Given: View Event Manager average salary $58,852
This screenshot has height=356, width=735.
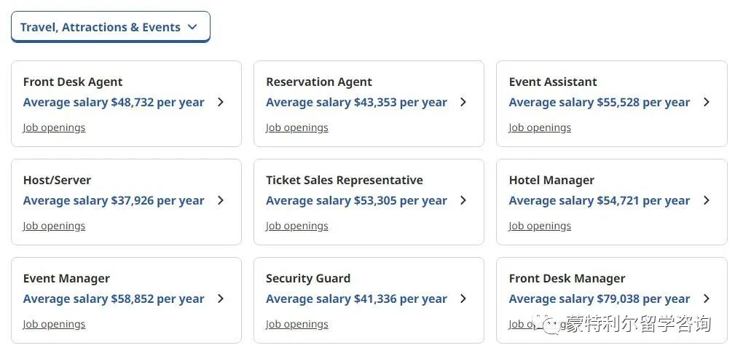Looking at the screenshot, I should click(x=114, y=299).
